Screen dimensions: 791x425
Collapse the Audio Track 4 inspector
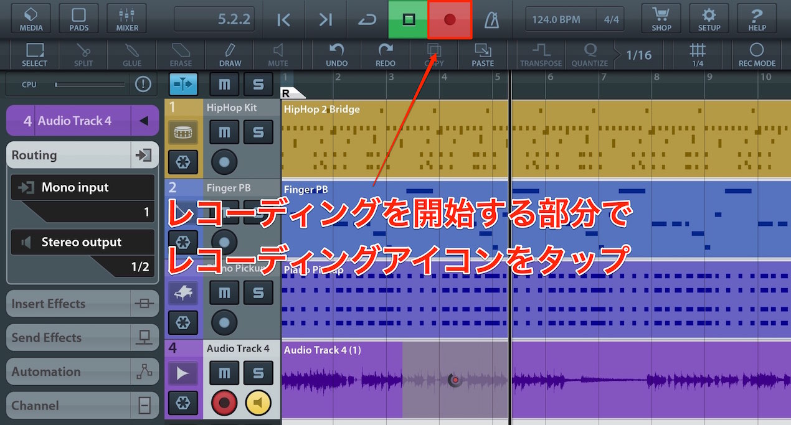tap(143, 121)
